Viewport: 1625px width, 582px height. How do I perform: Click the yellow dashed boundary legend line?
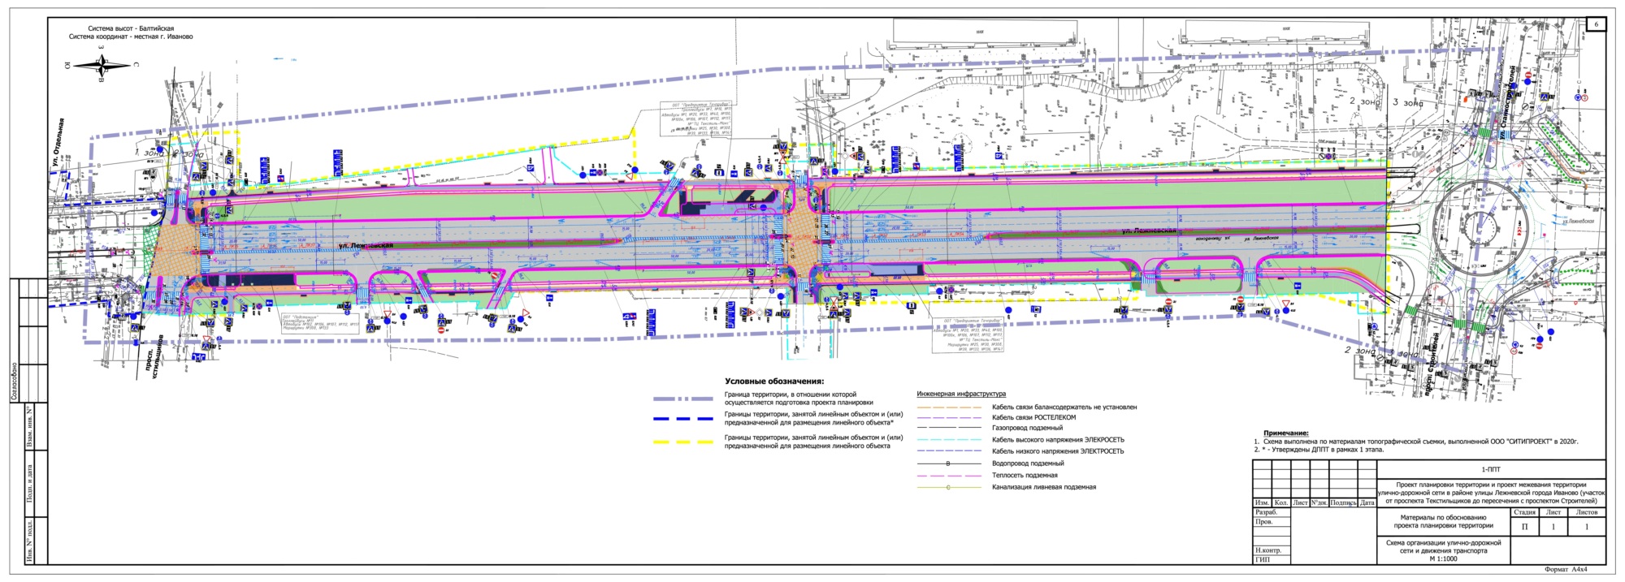tap(683, 442)
